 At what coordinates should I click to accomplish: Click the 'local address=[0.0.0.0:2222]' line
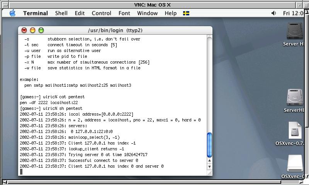(76, 114)
